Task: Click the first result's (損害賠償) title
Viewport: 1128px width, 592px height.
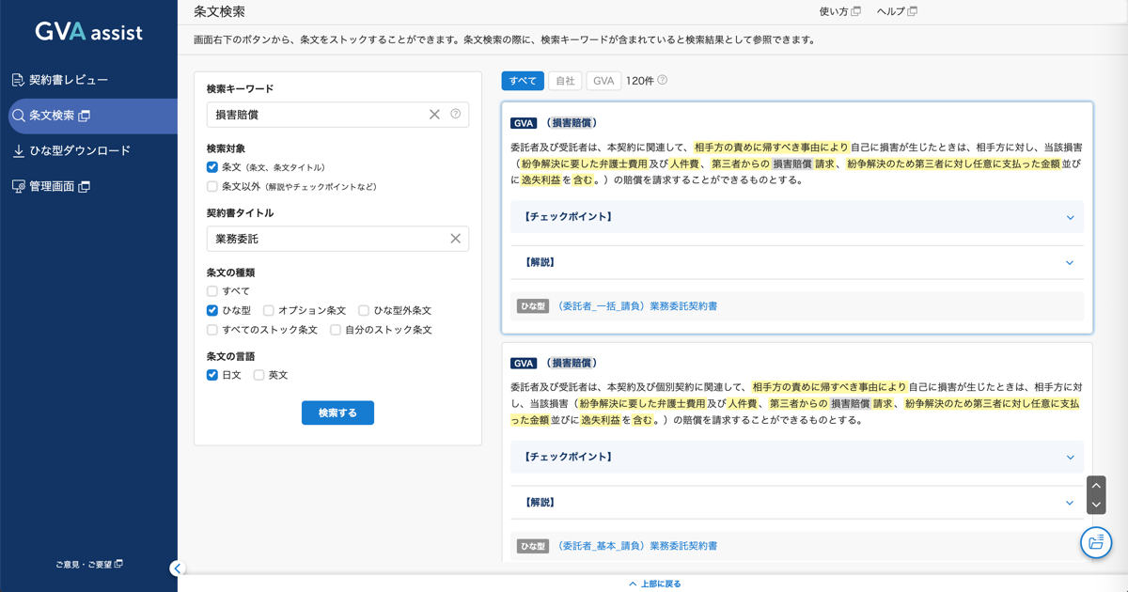Action: (572, 123)
